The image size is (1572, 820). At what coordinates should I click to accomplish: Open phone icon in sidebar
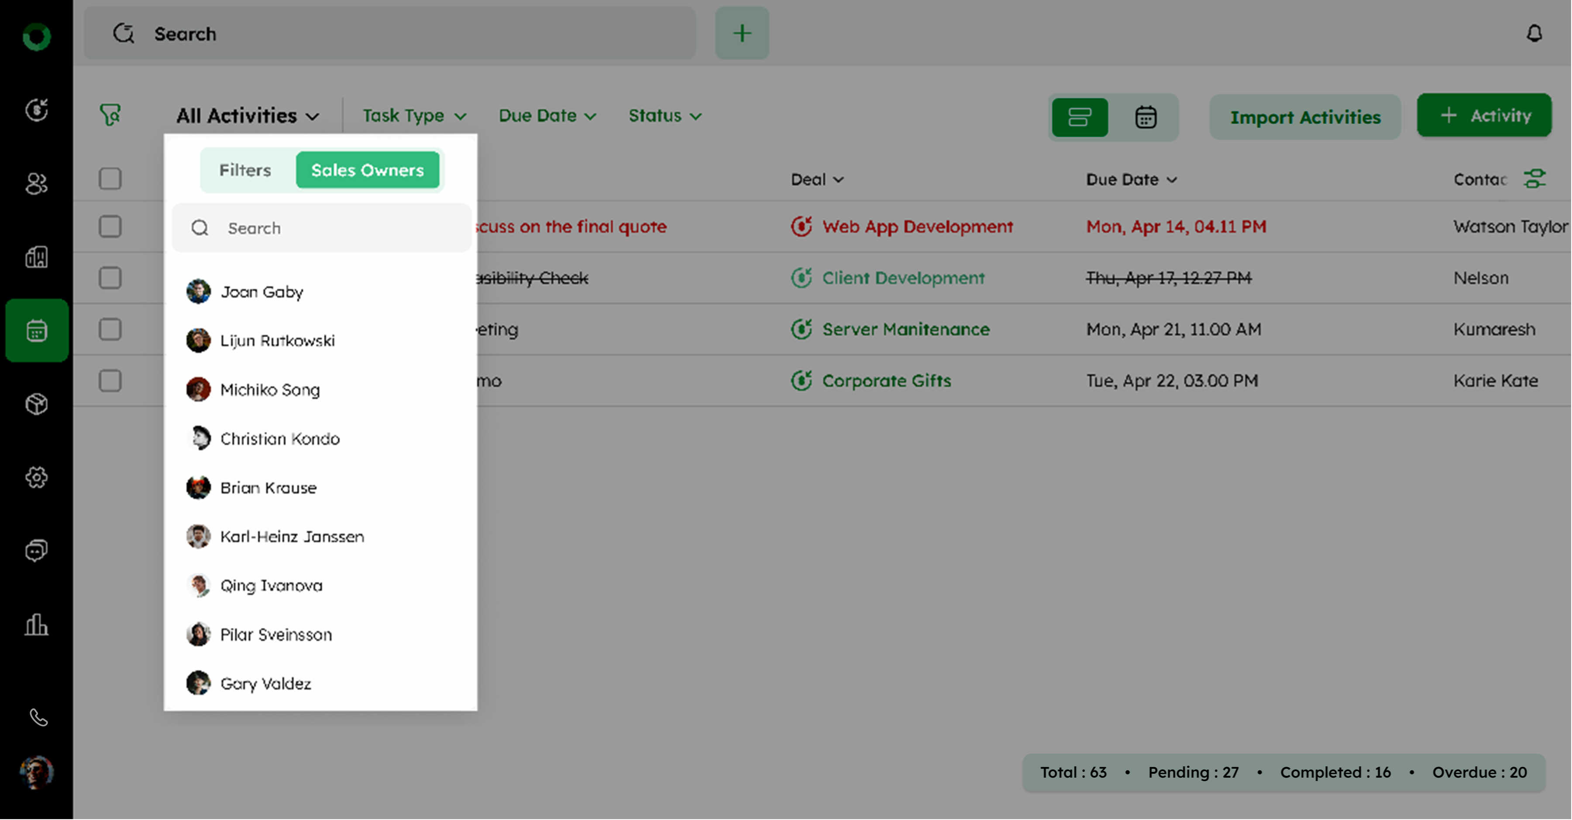(x=38, y=717)
